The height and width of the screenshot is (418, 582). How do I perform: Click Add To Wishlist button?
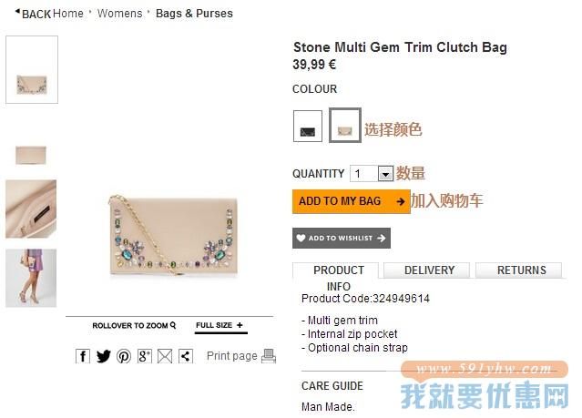pos(342,238)
